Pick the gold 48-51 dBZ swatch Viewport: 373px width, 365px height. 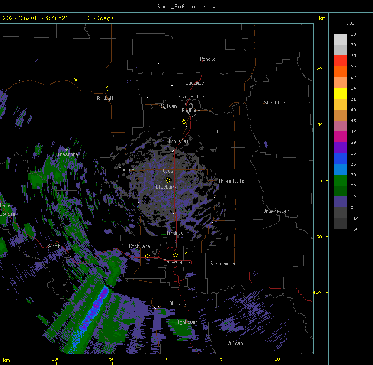point(340,104)
